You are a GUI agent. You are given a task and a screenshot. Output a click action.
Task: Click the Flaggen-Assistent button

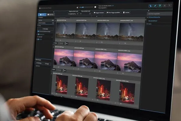(x=99, y=13)
